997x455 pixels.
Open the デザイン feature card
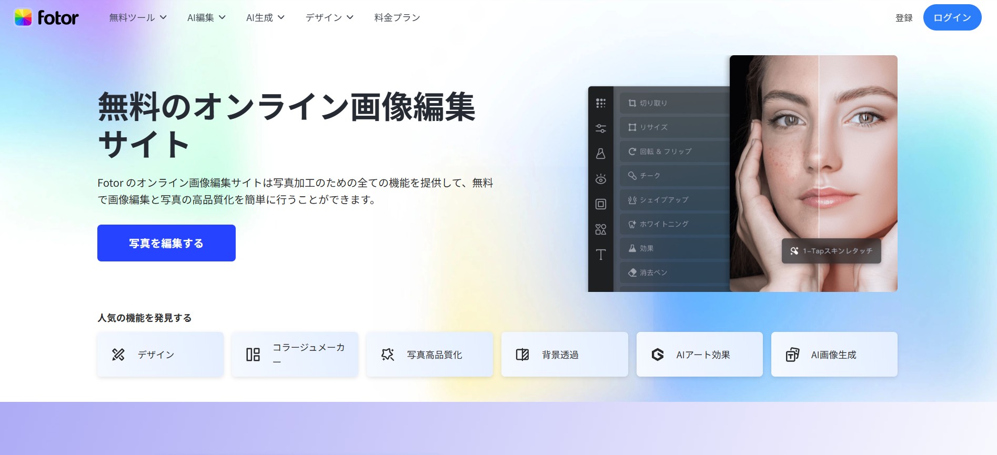[160, 354]
